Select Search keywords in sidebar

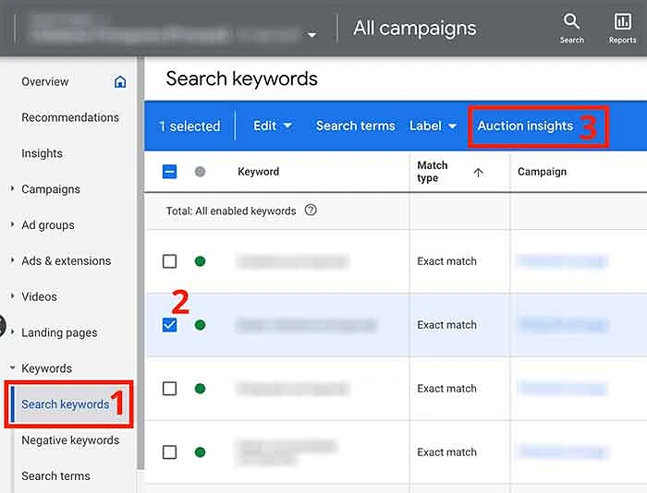[66, 404]
